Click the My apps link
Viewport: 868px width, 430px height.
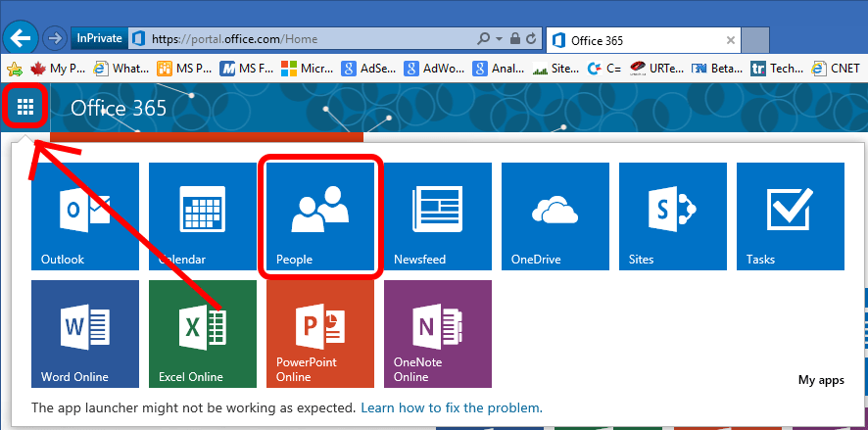click(x=820, y=380)
